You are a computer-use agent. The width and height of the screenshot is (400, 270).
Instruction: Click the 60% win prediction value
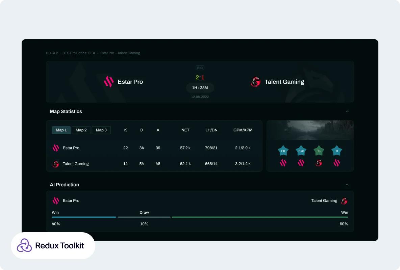pos(344,224)
